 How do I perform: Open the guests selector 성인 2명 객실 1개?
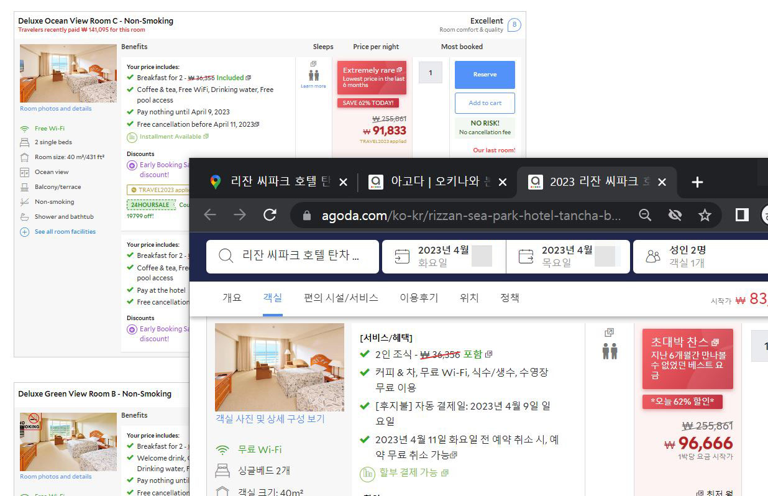[700, 256]
